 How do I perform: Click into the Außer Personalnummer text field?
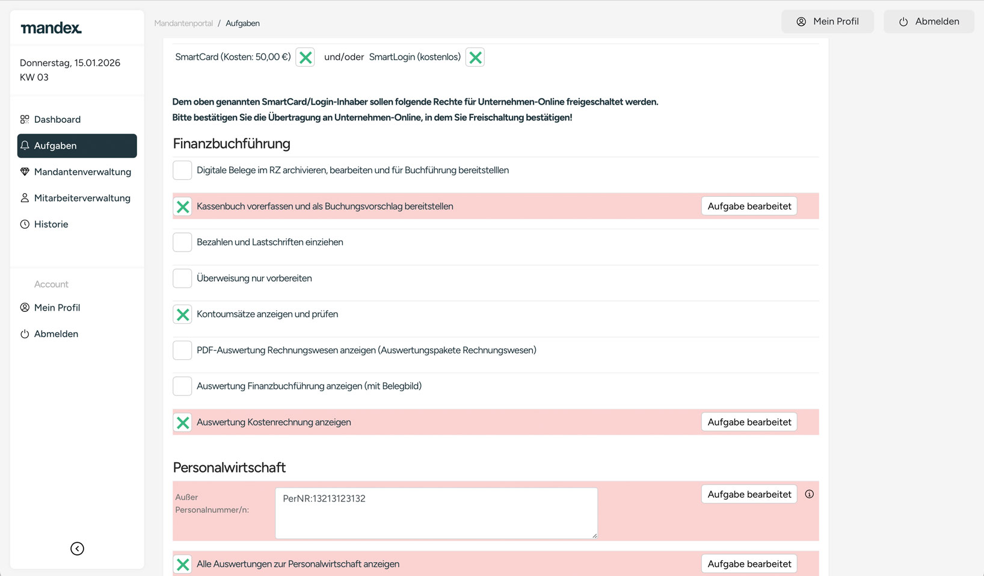pos(436,513)
